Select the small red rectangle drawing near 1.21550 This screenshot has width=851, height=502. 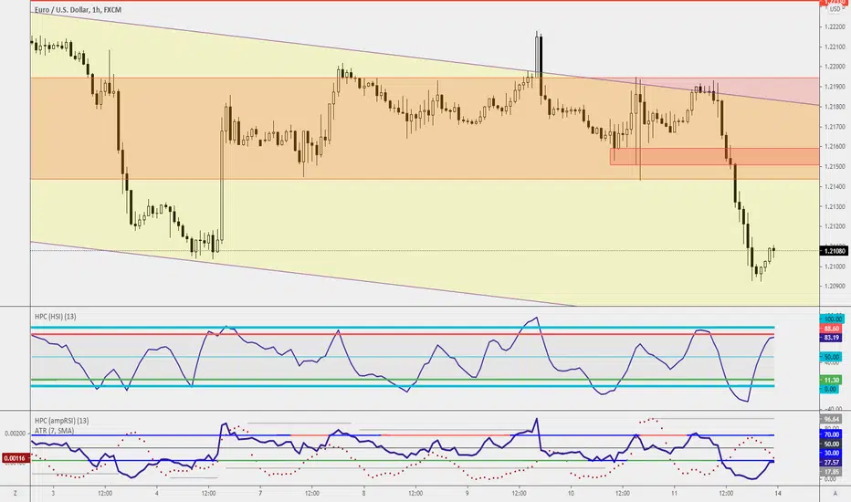click(x=715, y=156)
